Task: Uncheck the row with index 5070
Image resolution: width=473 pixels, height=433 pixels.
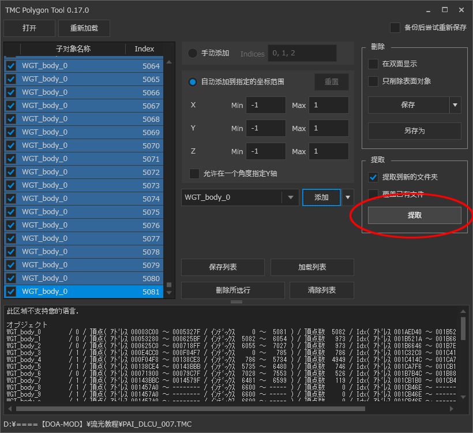Action: (x=11, y=145)
